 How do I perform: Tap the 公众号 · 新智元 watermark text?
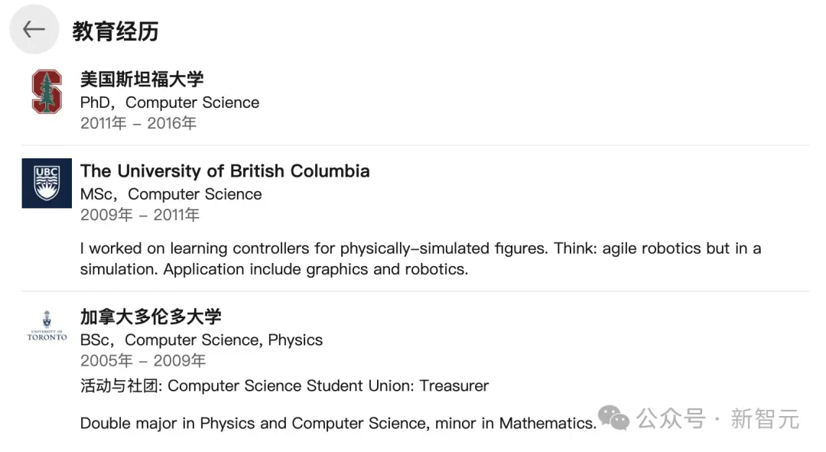point(717,419)
